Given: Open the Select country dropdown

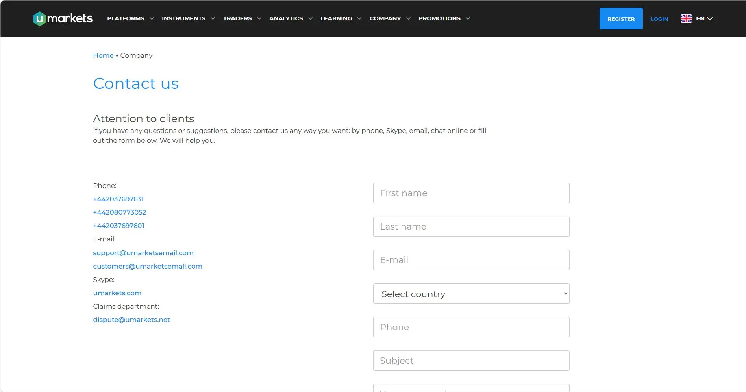Looking at the screenshot, I should [471, 294].
